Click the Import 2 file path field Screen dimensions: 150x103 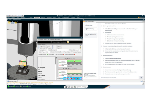[70, 48]
